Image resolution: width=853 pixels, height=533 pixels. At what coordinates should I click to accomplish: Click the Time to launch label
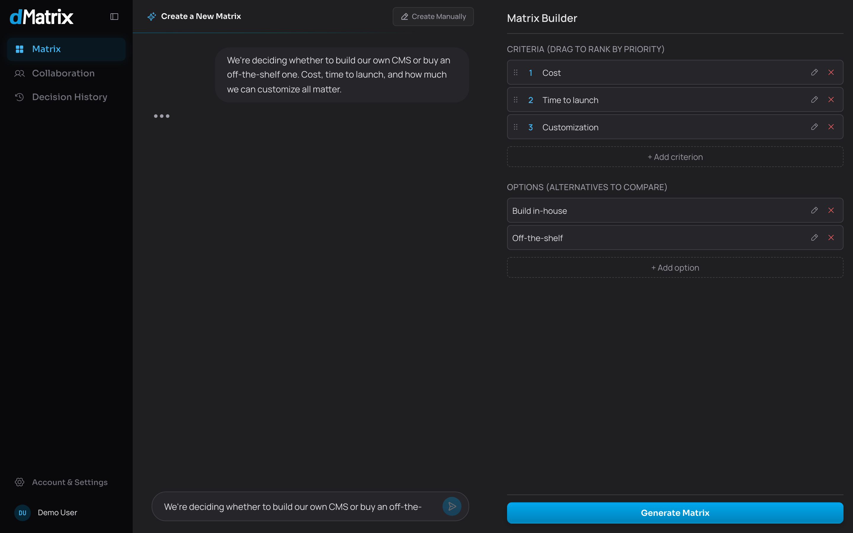click(570, 100)
